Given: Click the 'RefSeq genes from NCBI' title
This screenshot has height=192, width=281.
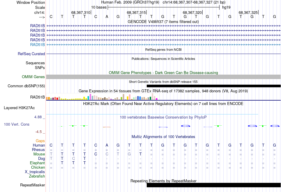Looking at the screenshot, I should (163, 50).
